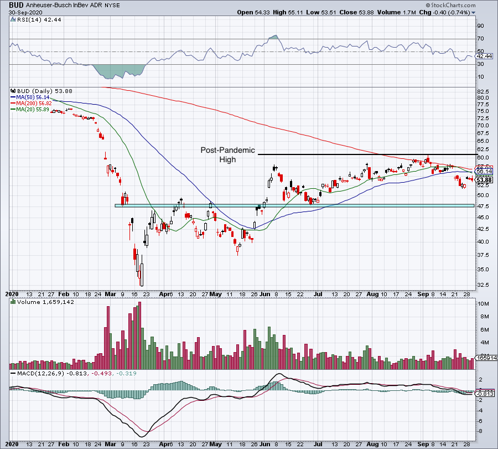498x449 pixels.
Task: Select the RSI(14) 42.44 legend text
Action: tap(39, 20)
